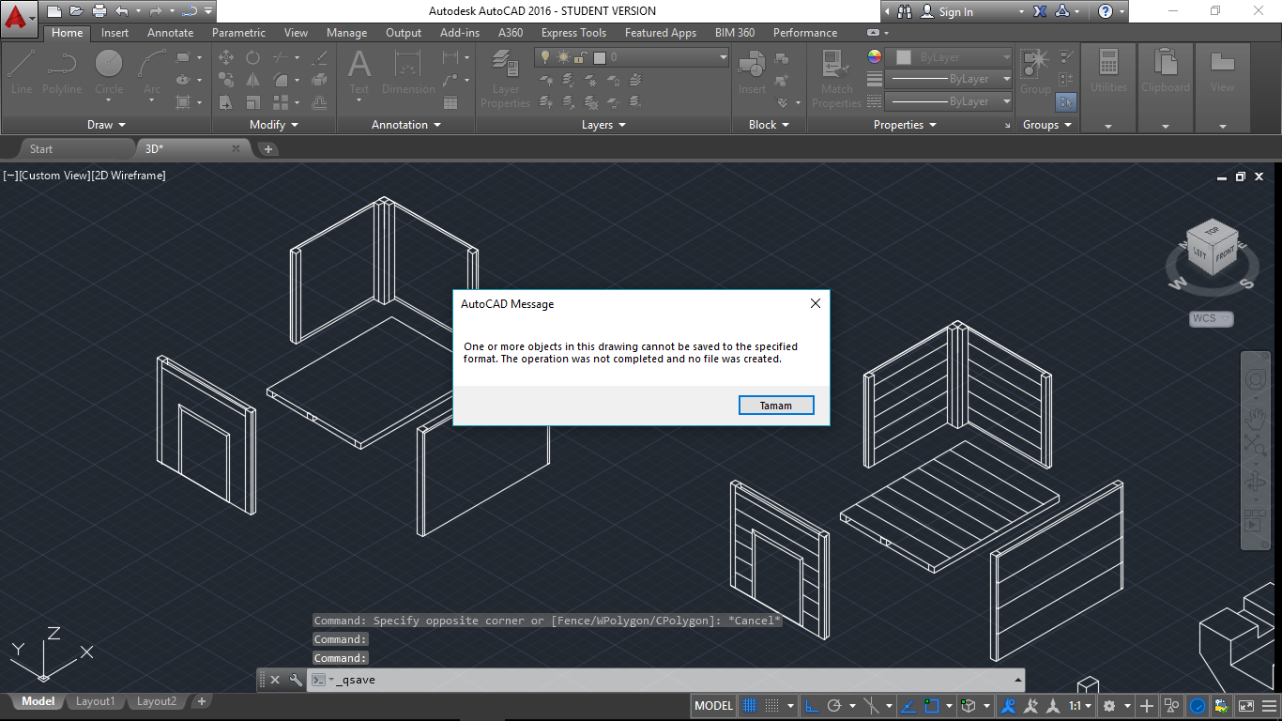Click the New file icon in Quick Access
Image resolution: width=1282 pixels, height=721 pixels.
(x=54, y=11)
